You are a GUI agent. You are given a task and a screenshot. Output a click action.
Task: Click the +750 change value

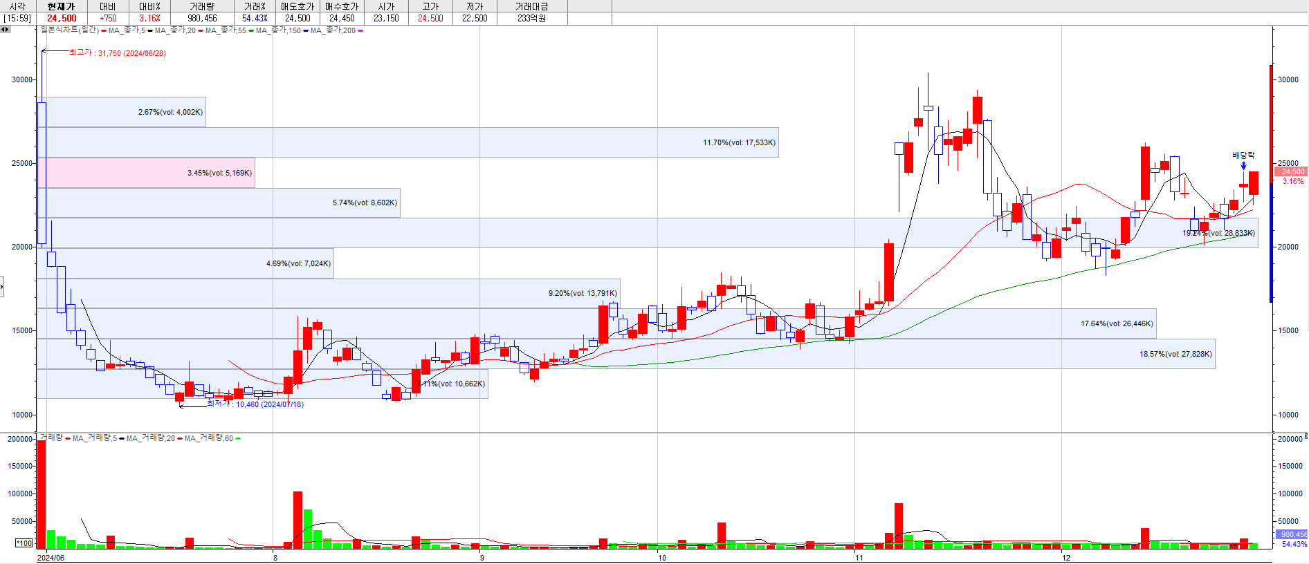click(108, 19)
